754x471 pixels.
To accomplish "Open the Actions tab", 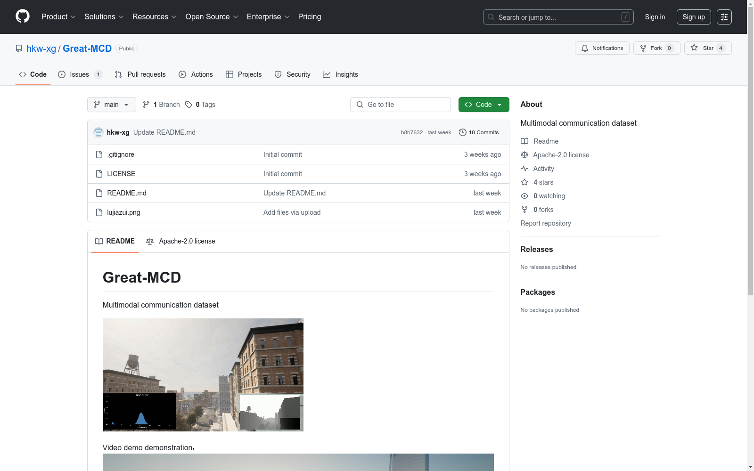I will coord(196,74).
